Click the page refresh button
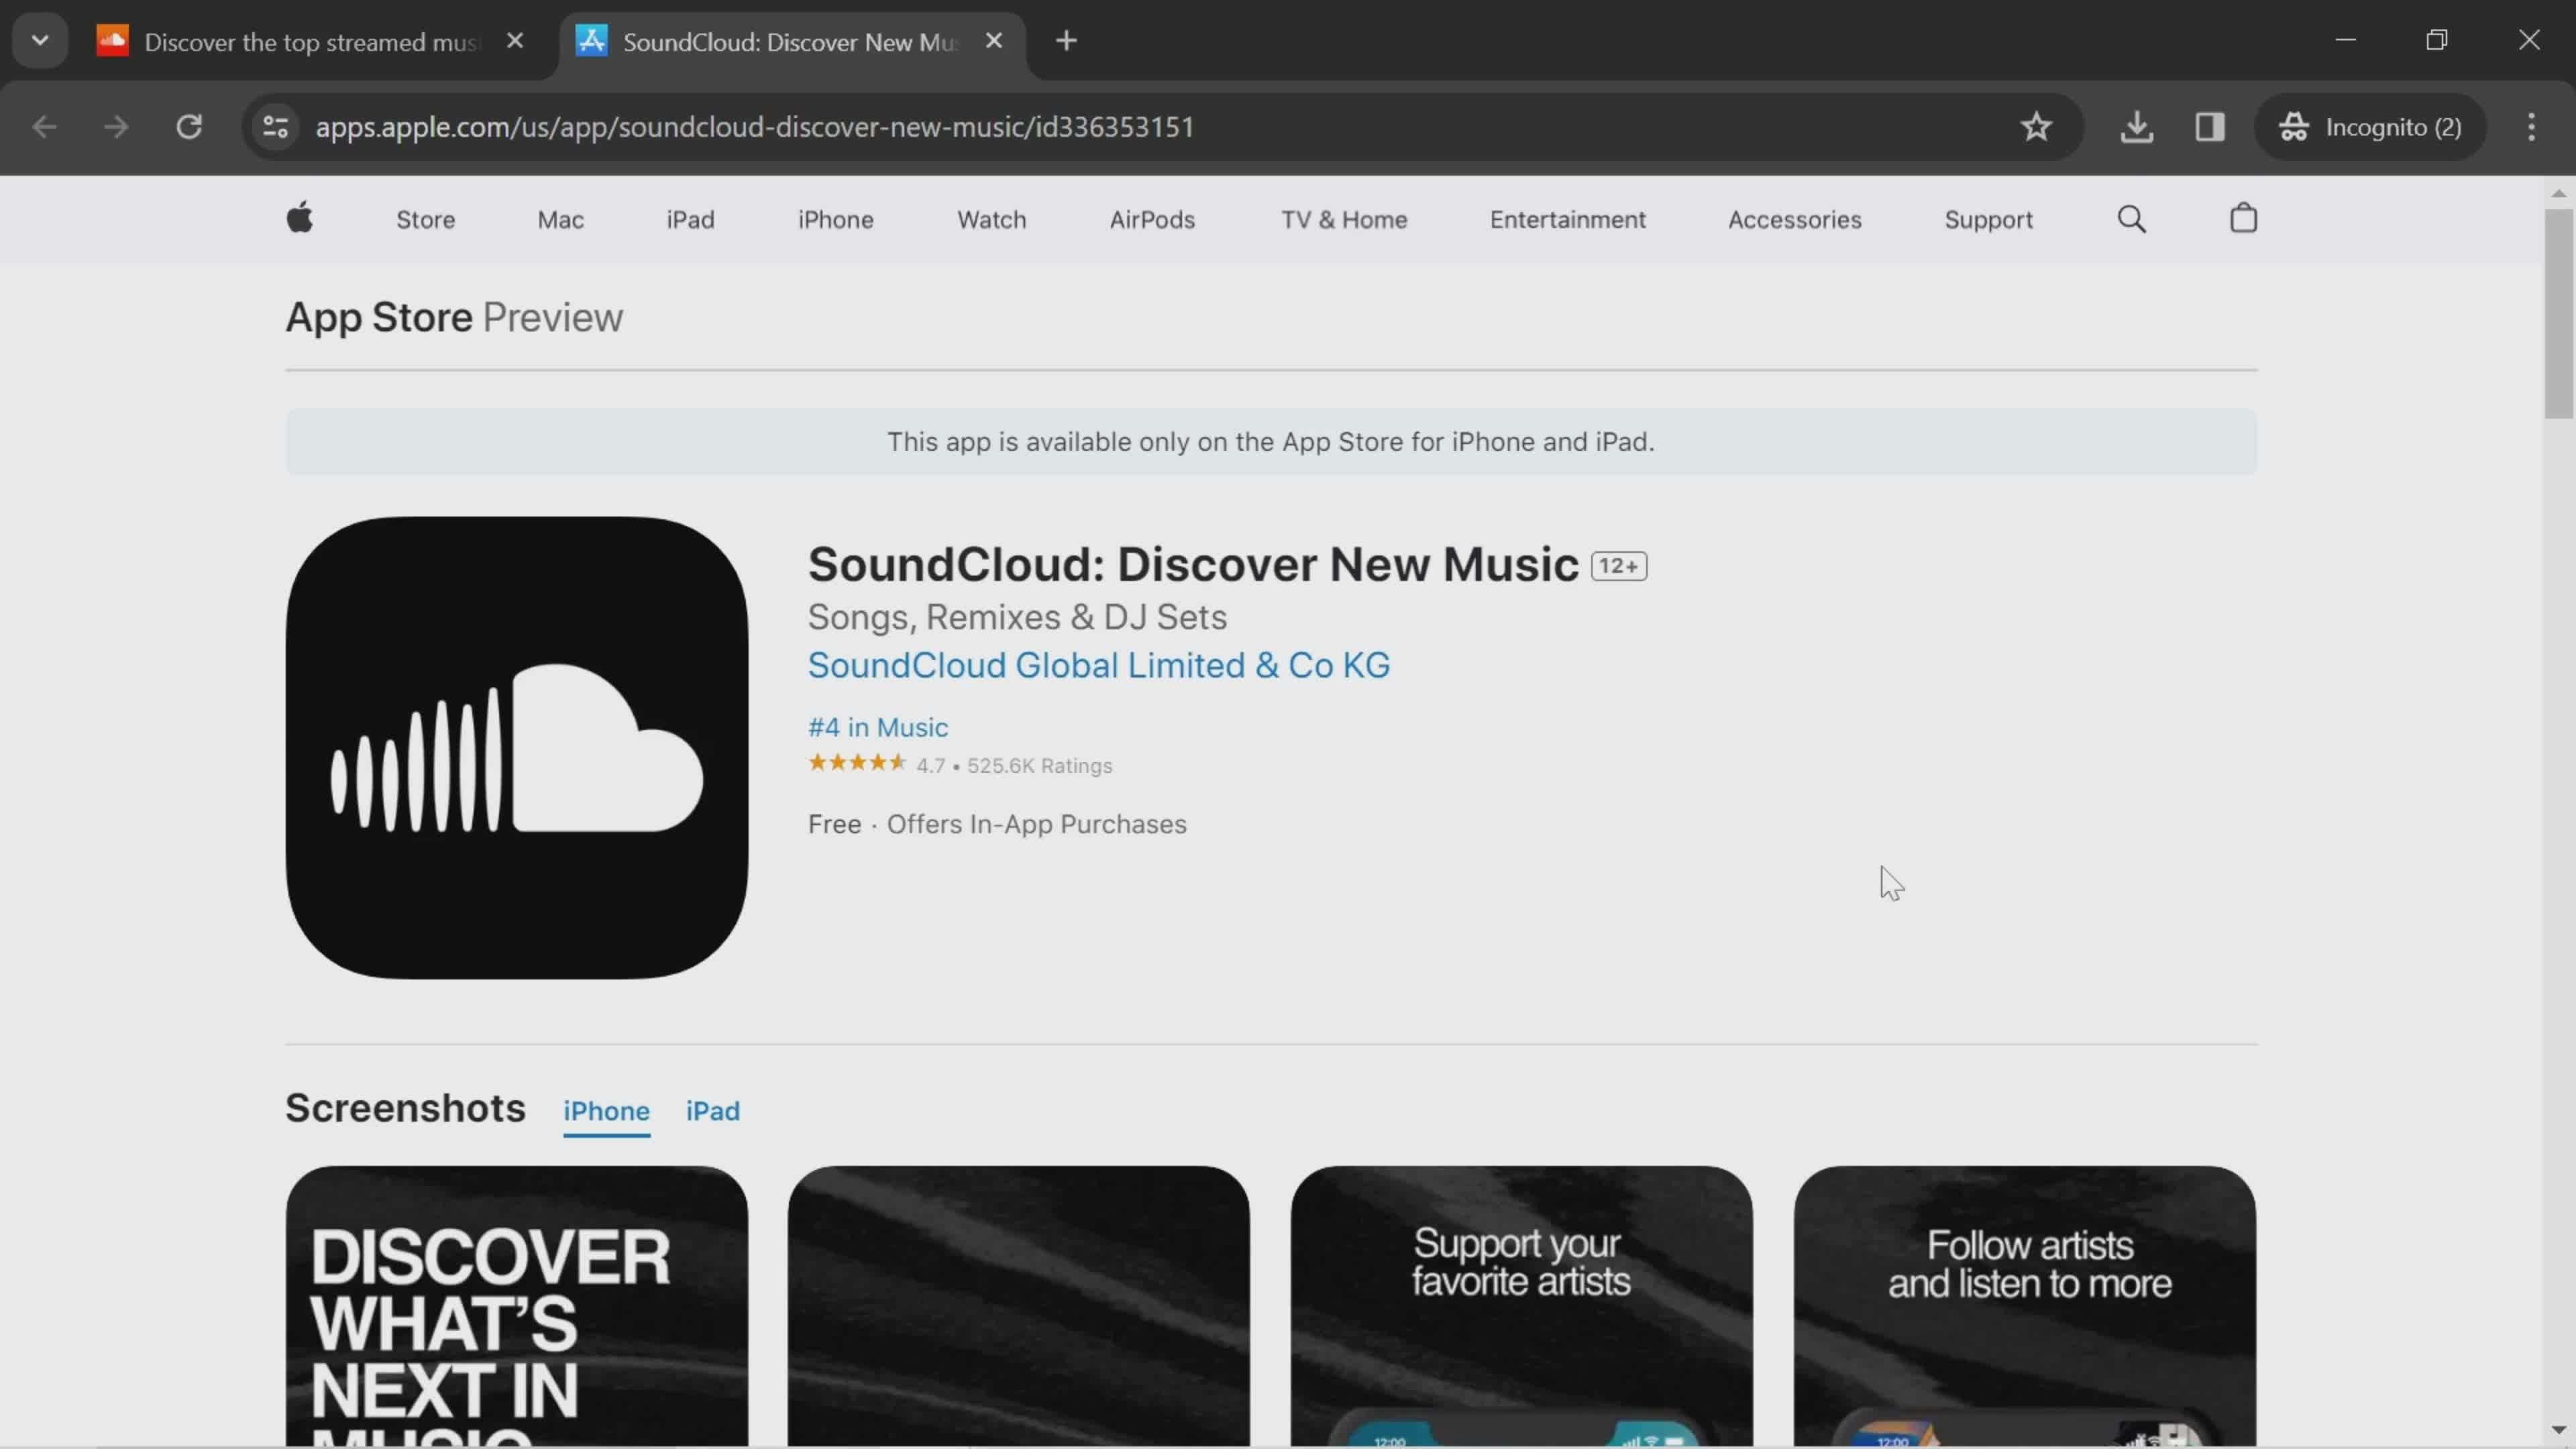This screenshot has width=2576, height=1449. point(188,125)
